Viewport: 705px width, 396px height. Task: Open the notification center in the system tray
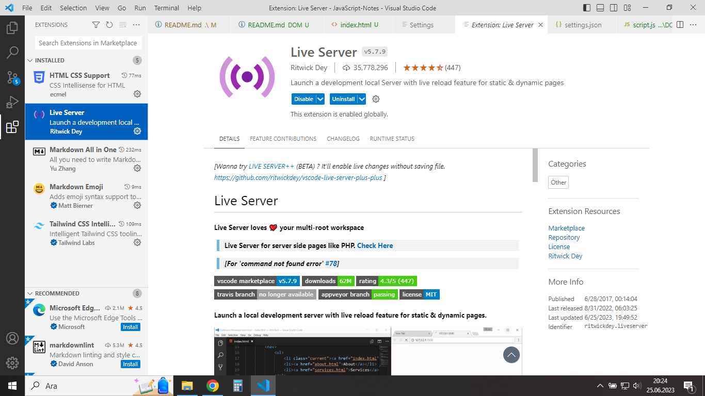point(688,386)
